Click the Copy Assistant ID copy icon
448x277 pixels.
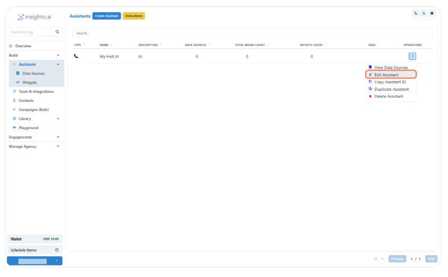click(371, 82)
